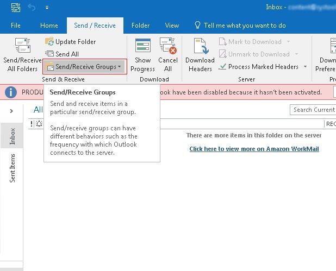Viewport: 336px width, 271px height.
Task: Open the File tab
Action: tap(16, 26)
